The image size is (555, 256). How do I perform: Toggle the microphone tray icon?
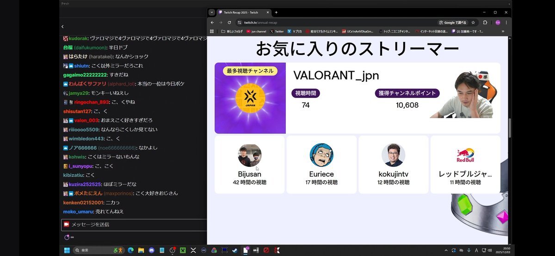[x=469, y=250]
